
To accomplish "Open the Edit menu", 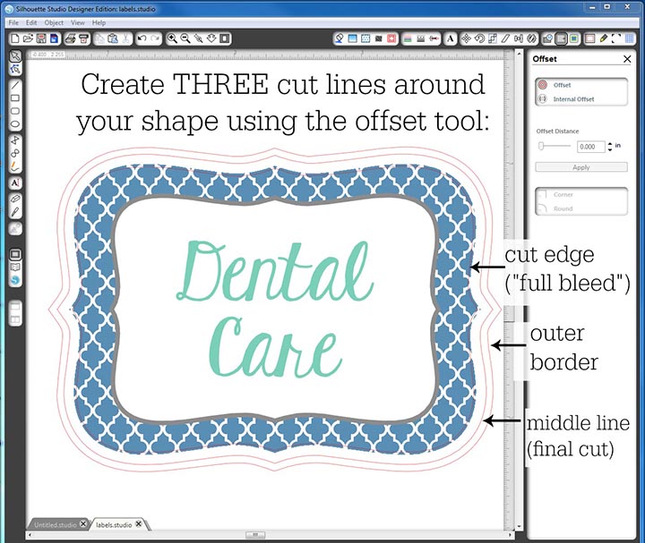I will [31, 22].
